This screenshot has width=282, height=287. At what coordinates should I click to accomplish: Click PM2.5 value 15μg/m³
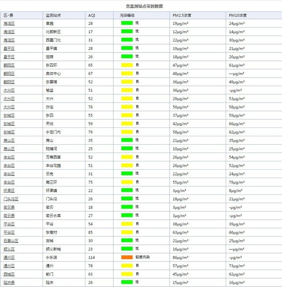181,283
